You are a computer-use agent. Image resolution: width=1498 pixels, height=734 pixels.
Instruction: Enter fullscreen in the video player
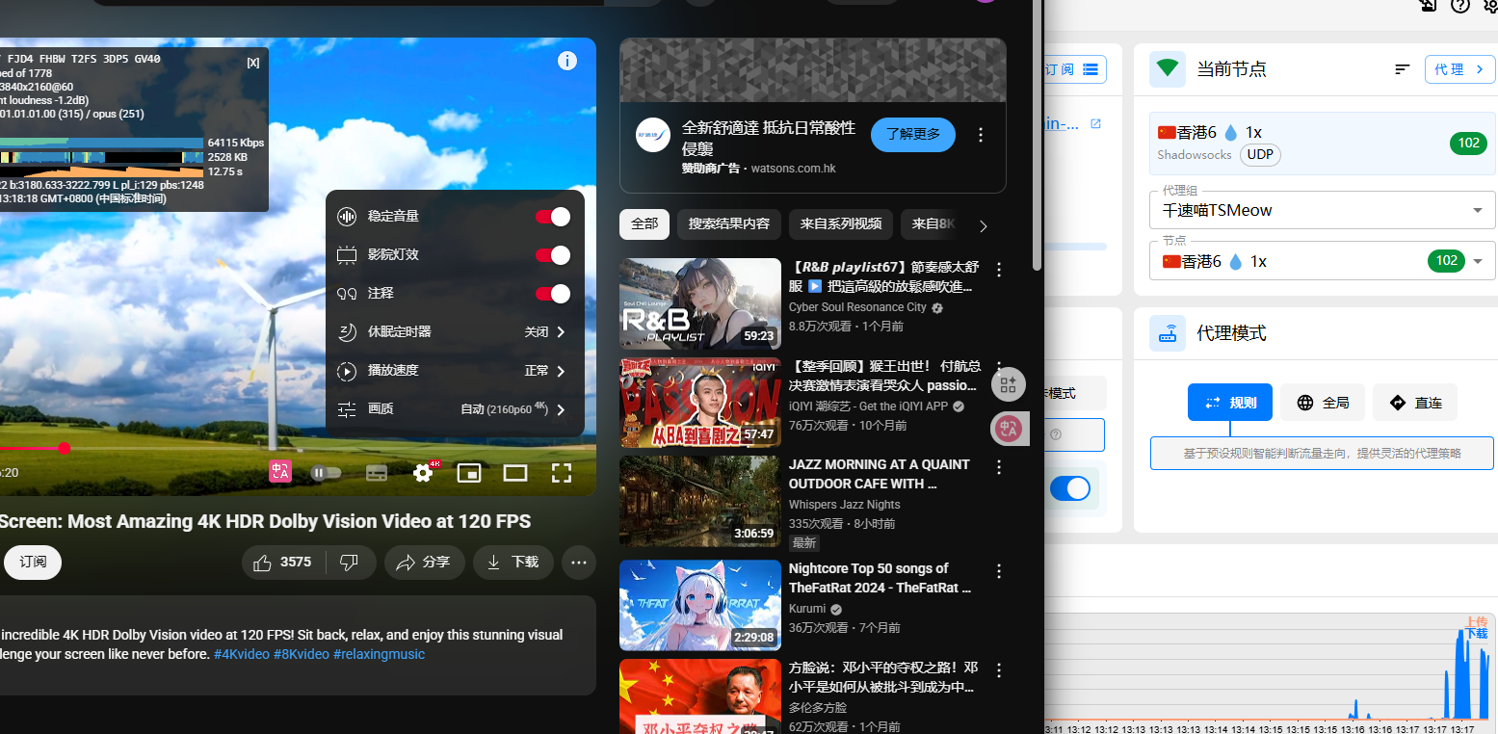pos(562,473)
